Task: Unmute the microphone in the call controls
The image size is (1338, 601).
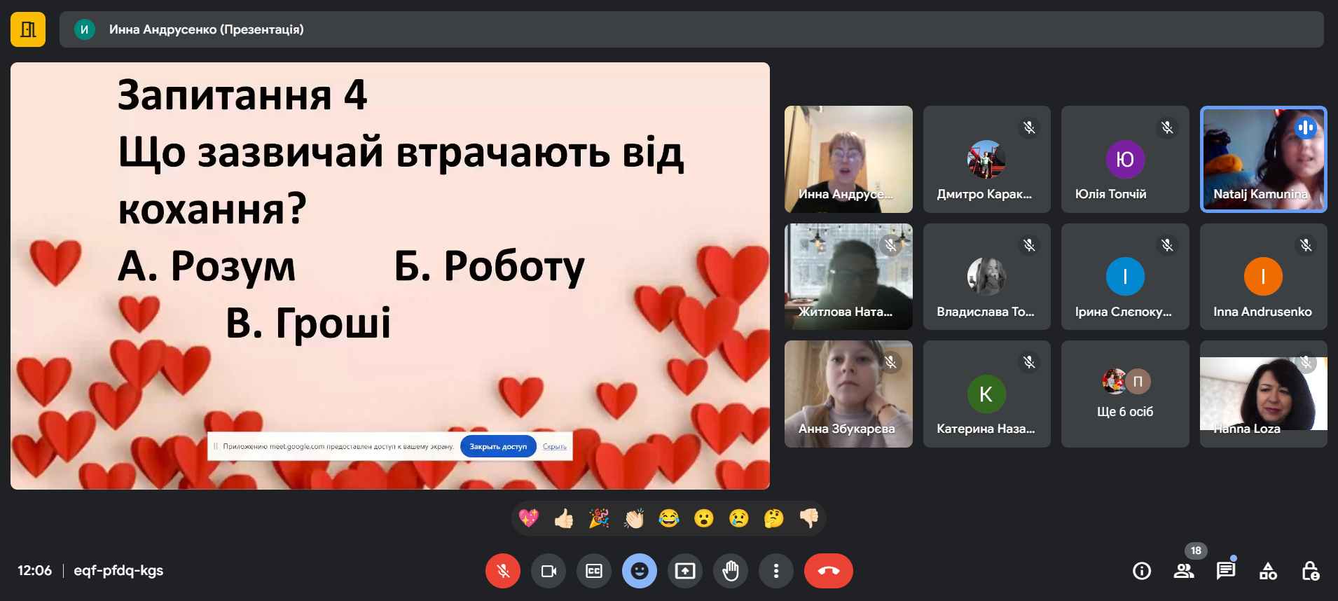Action: (x=502, y=571)
